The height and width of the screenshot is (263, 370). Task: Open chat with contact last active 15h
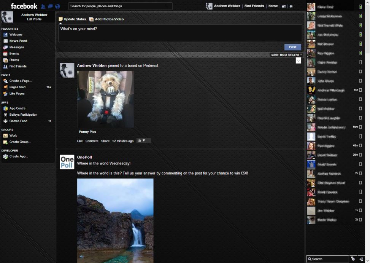[335, 90]
